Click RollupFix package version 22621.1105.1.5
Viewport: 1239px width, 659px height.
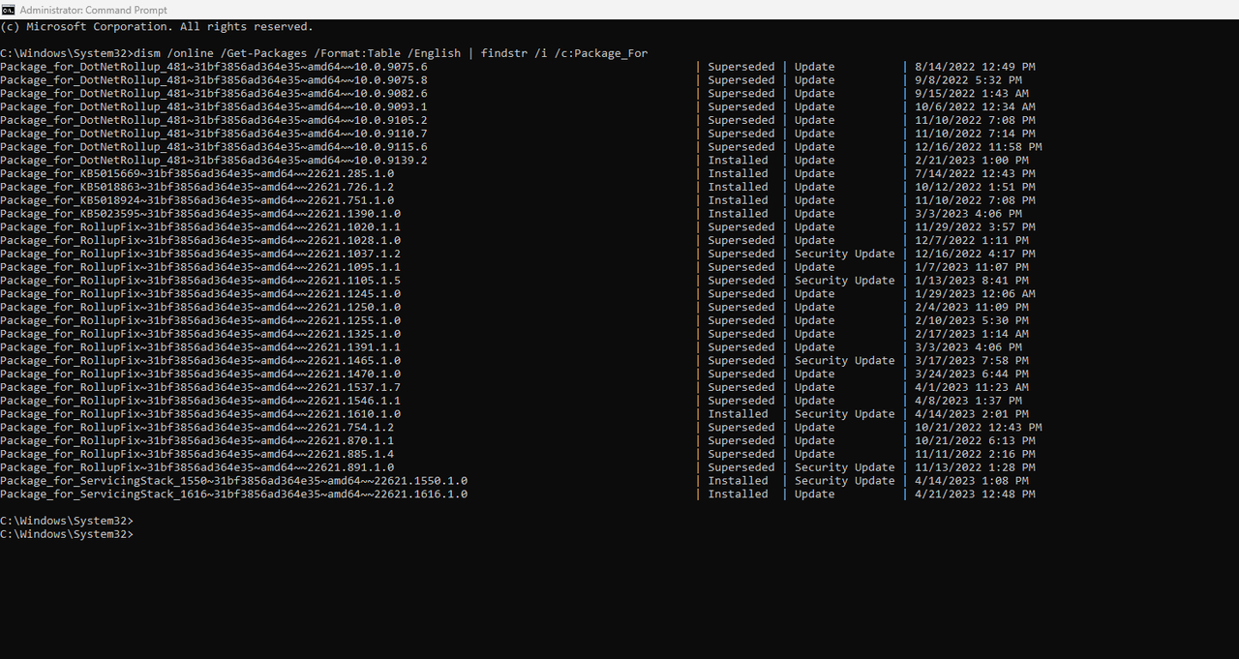coord(200,281)
